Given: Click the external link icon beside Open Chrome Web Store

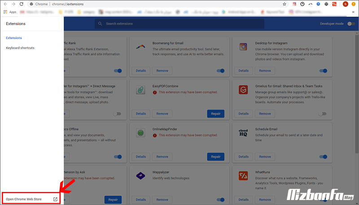Looking at the screenshot, I should point(55,199).
